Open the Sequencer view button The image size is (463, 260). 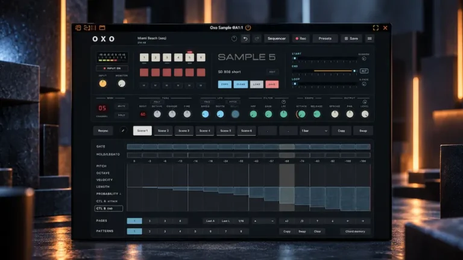(x=276, y=39)
